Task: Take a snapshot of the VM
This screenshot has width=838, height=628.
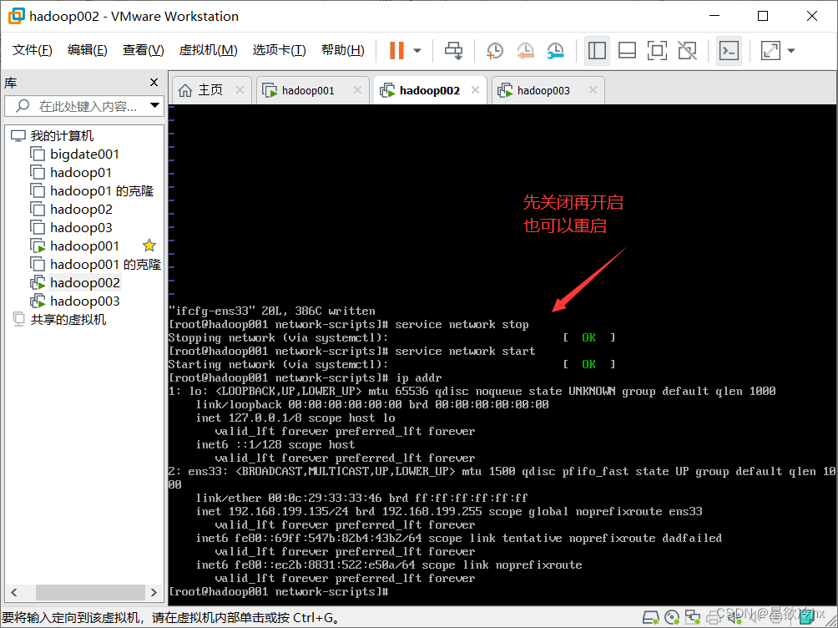Action: [495, 51]
